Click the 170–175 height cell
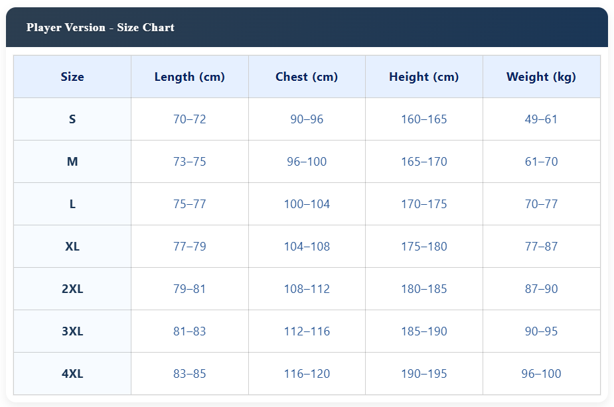614x407 pixels. click(x=423, y=204)
